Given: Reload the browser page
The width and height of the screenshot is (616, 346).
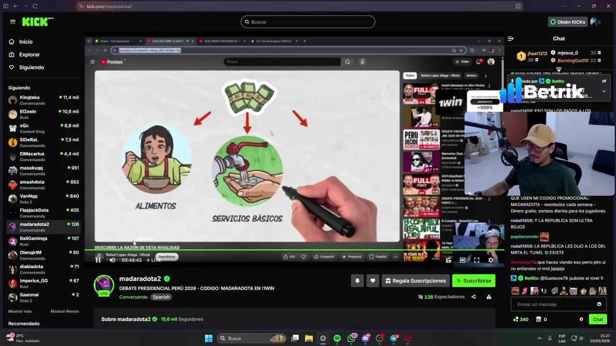Looking at the screenshot, I should coord(35,6).
